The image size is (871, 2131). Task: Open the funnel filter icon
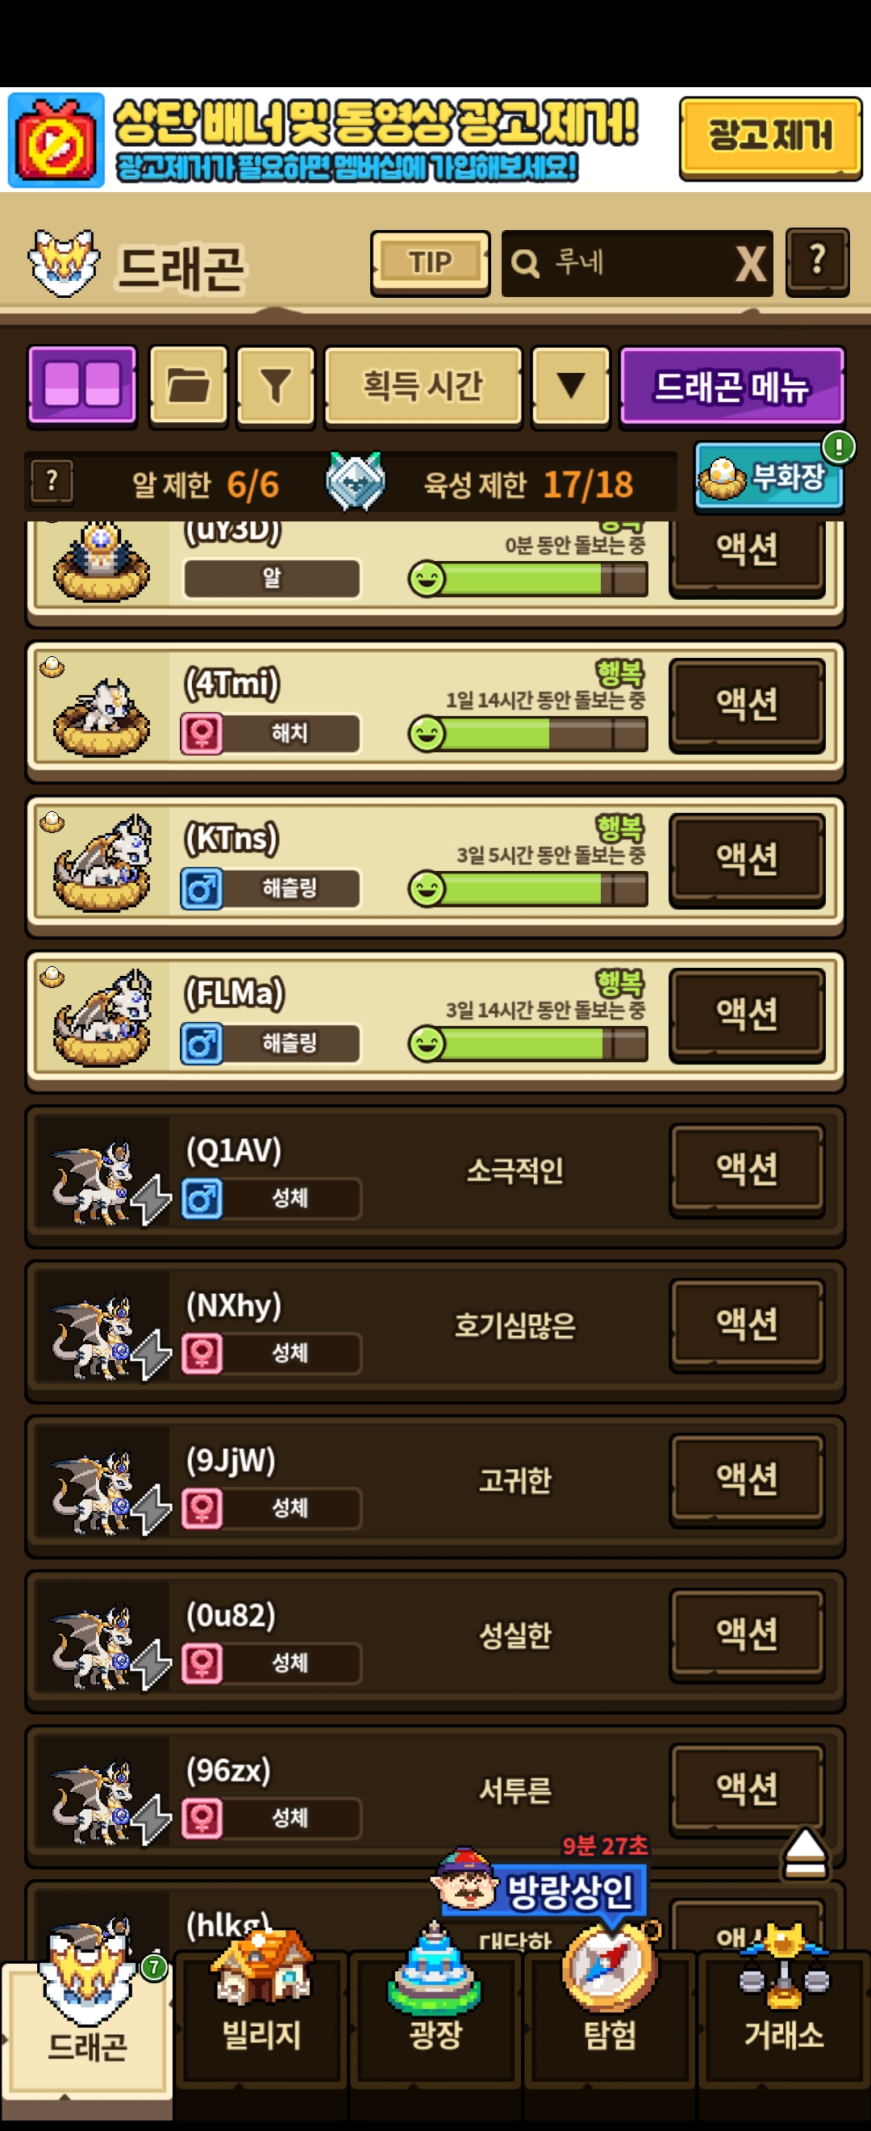[x=275, y=386]
